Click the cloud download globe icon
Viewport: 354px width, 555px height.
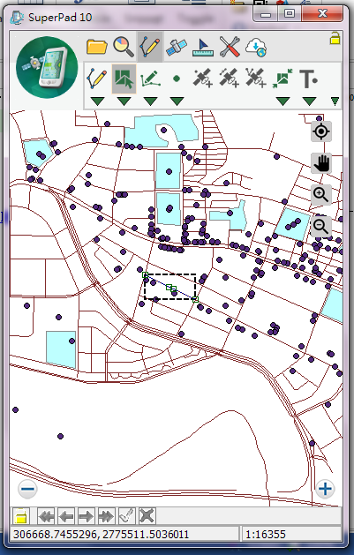point(256,47)
